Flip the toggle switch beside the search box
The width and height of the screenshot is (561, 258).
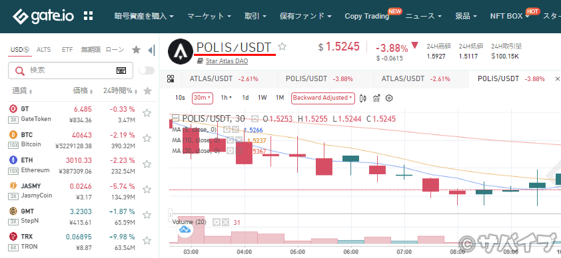[147, 70]
